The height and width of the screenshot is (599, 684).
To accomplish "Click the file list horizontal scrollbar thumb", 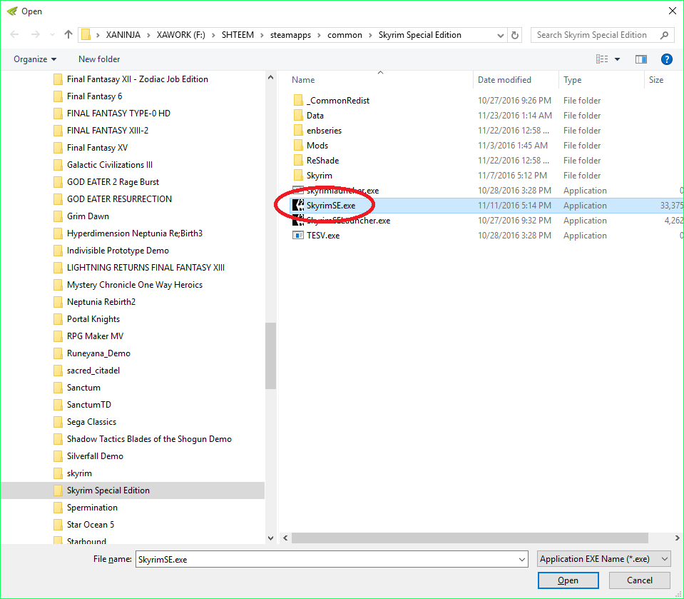I will (470, 538).
